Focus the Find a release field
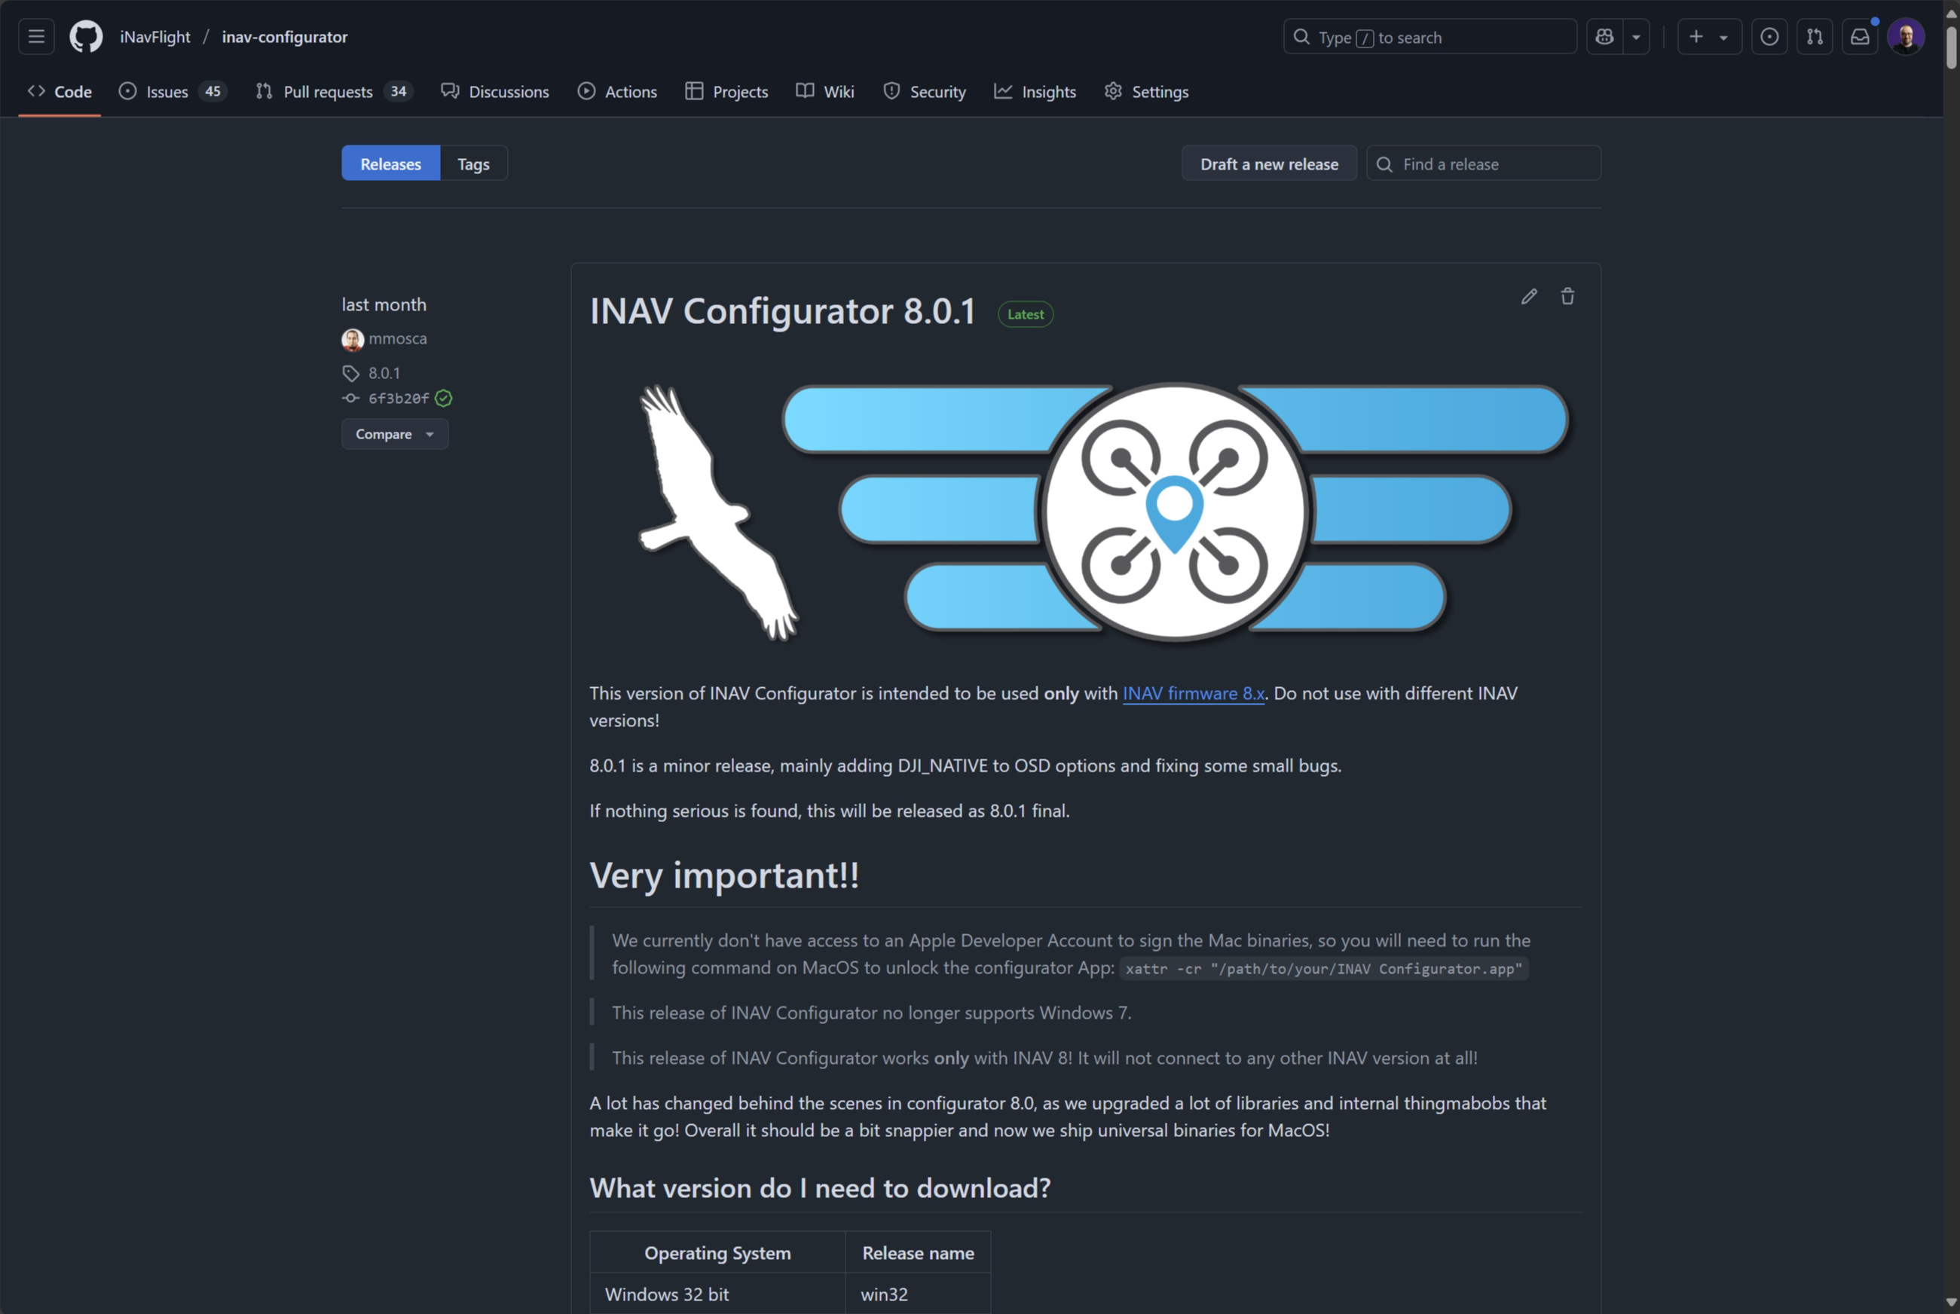 pos(1483,163)
